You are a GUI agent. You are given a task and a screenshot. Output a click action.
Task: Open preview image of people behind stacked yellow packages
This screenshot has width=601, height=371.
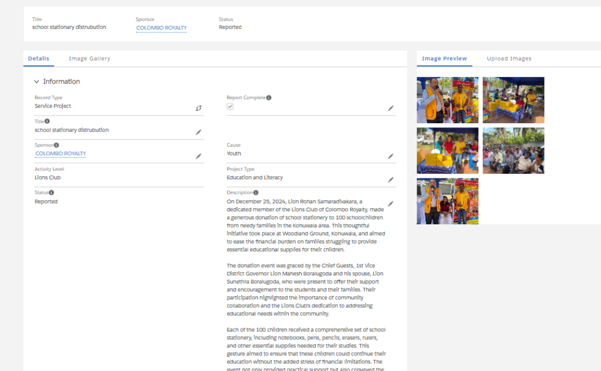[447, 151]
